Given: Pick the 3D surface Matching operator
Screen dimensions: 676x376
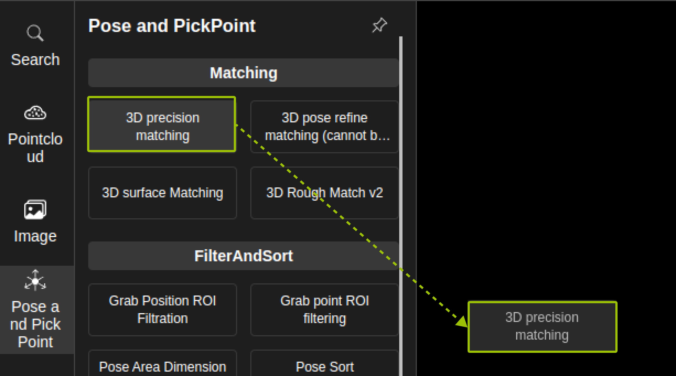Looking at the screenshot, I should pyautogui.click(x=162, y=193).
